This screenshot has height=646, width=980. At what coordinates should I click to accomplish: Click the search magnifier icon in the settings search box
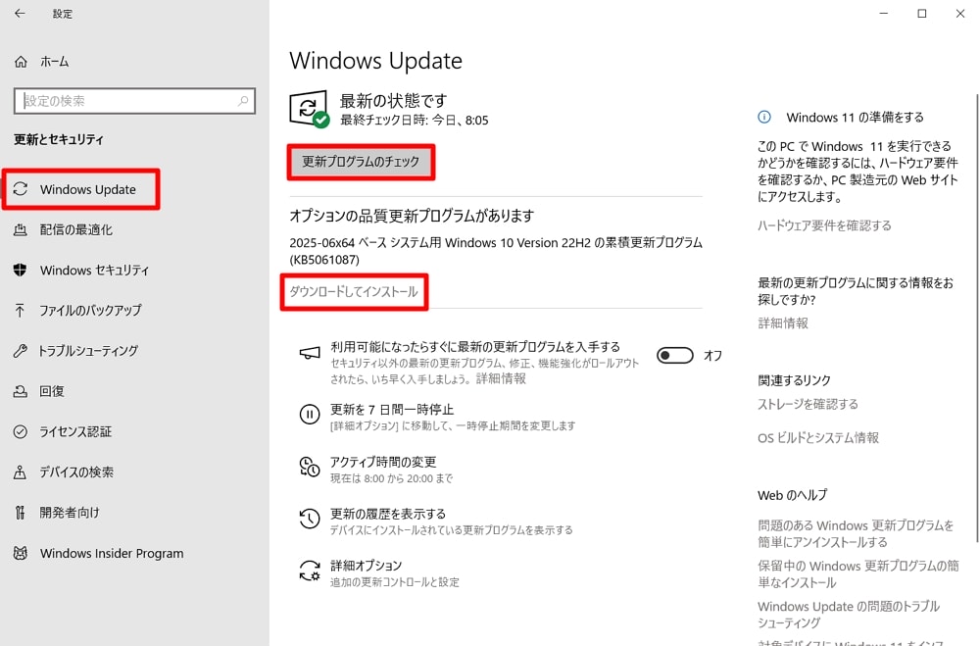point(242,101)
